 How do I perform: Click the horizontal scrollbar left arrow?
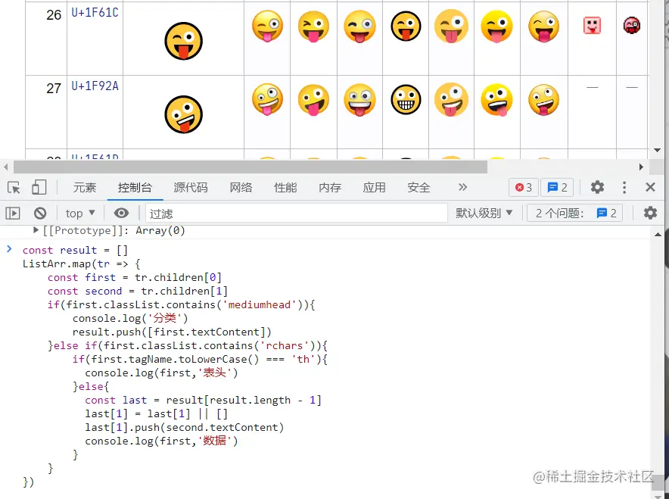tap(5, 167)
